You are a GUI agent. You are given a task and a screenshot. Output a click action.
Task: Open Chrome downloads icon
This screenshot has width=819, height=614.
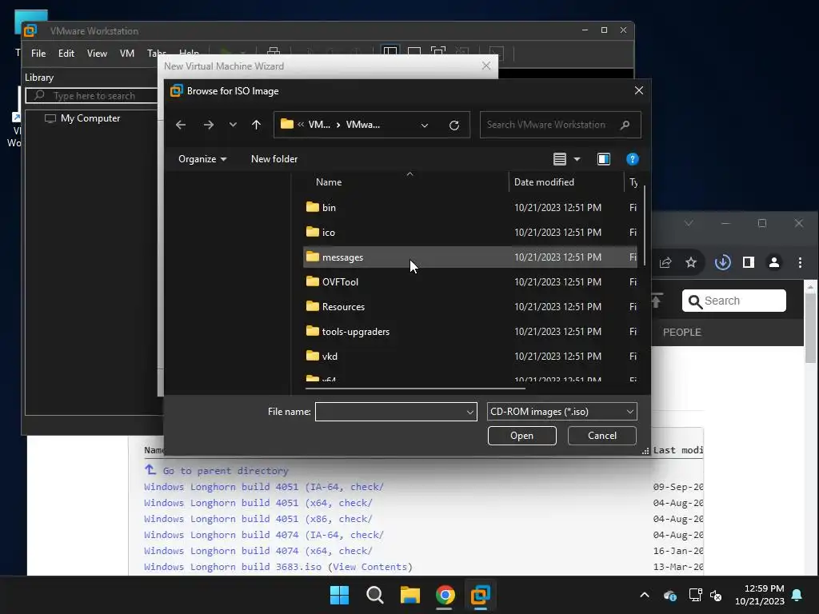point(723,262)
